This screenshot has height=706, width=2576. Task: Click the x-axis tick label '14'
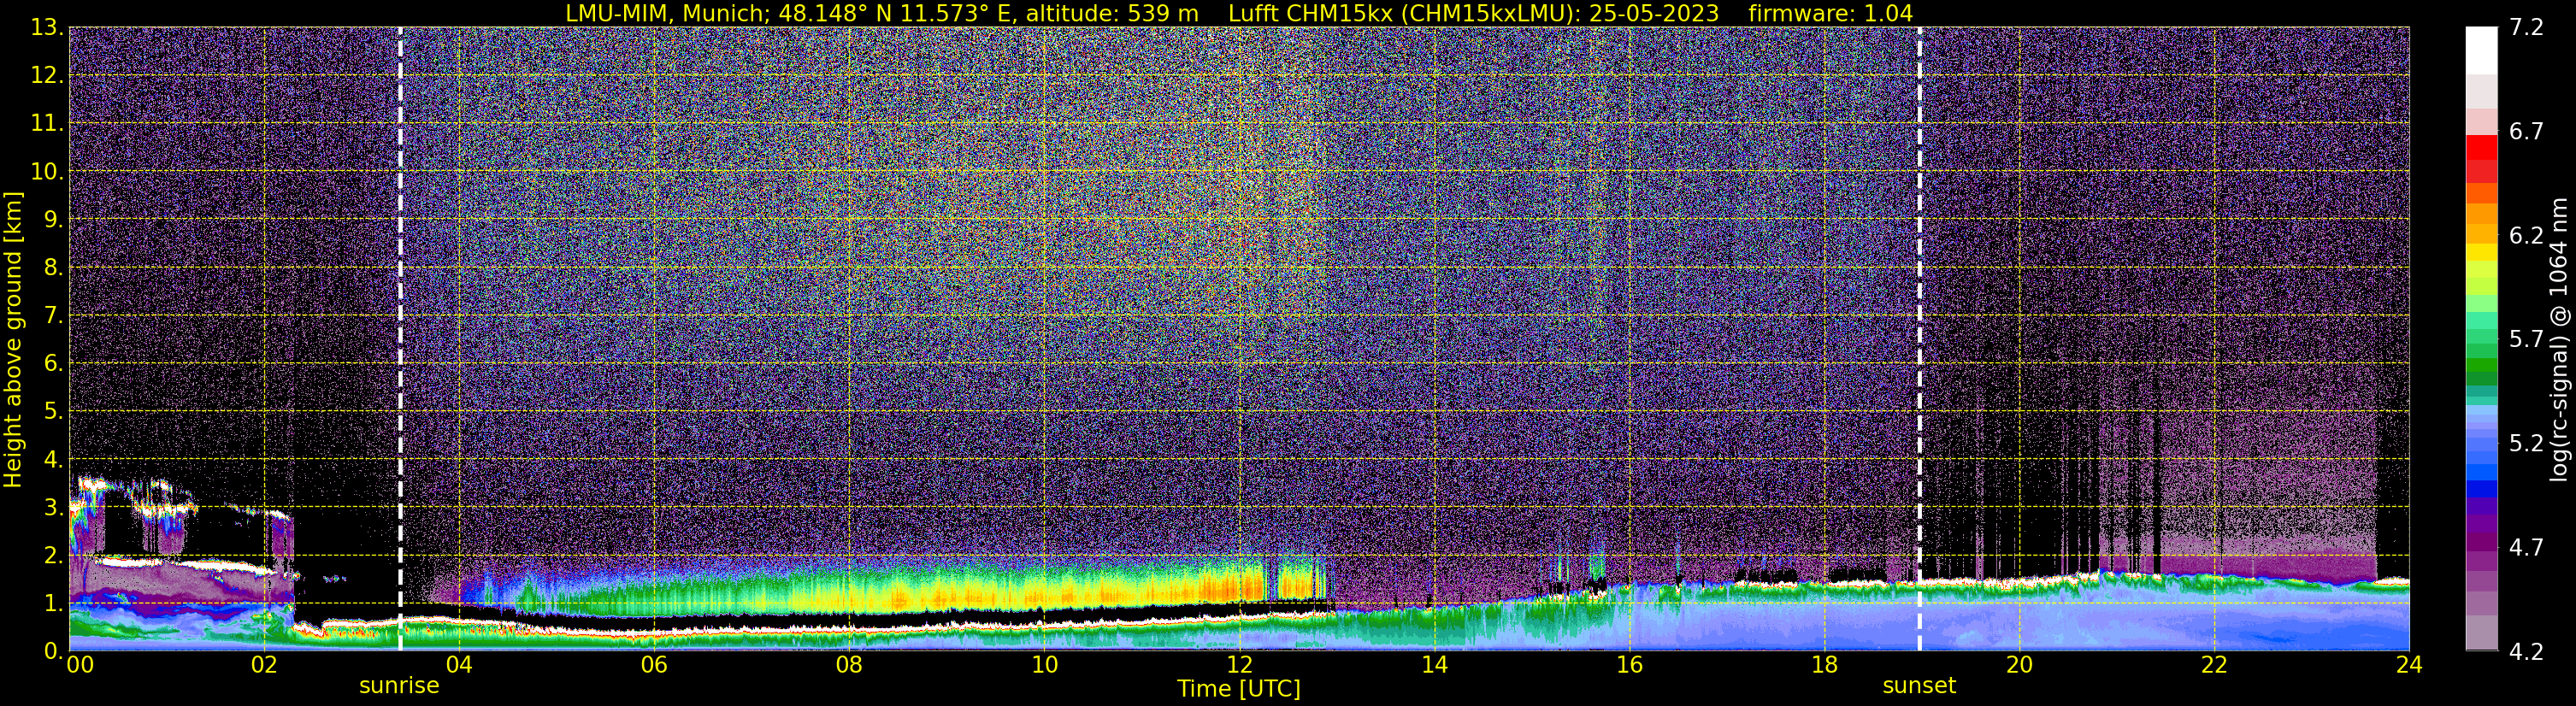1434,665
